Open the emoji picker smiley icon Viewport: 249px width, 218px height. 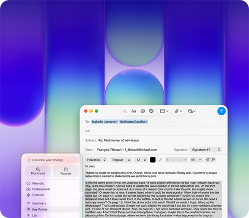click(x=143, y=111)
